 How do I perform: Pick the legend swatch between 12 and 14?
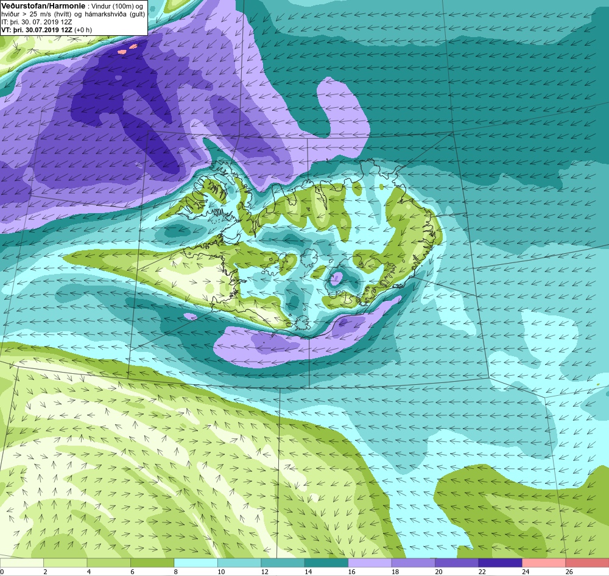pyautogui.click(x=283, y=563)
